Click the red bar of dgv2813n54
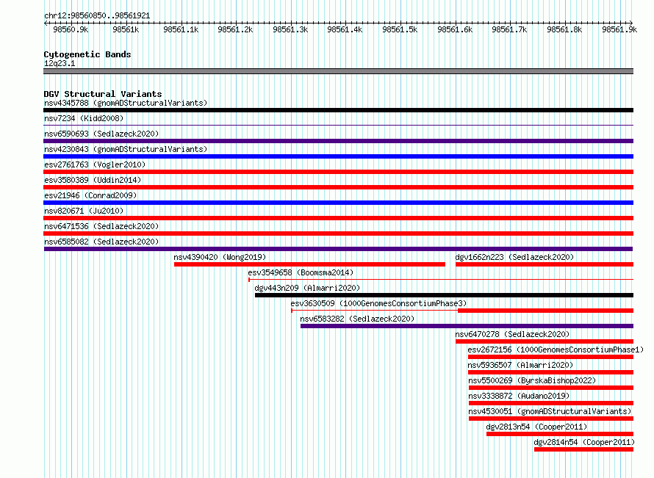The image size is (654, 478). pos(560,434)
